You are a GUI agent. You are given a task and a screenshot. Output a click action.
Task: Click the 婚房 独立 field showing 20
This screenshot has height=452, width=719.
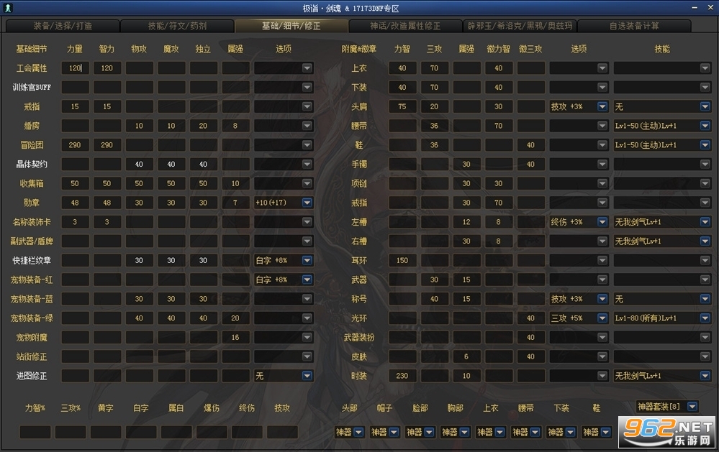[x=204, y=126]
